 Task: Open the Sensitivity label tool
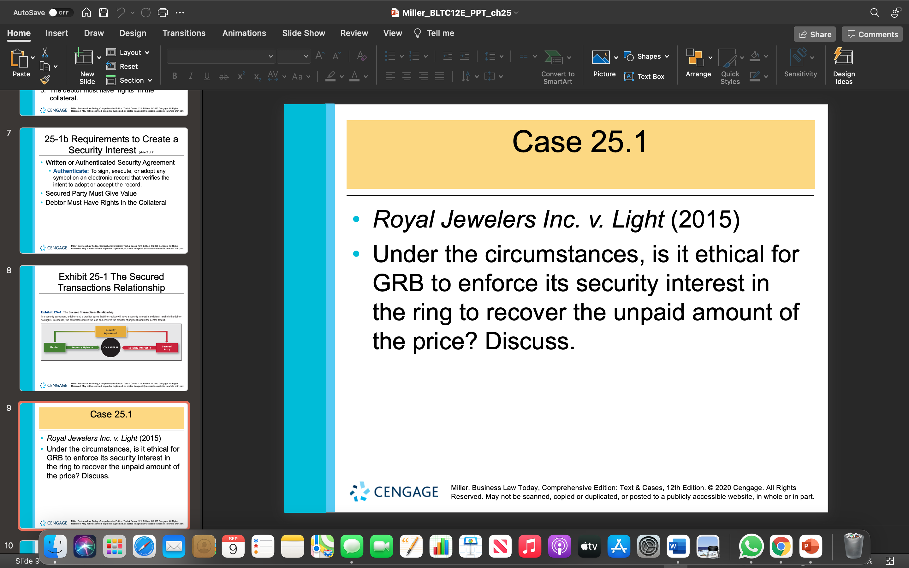[x=800, y=63]
